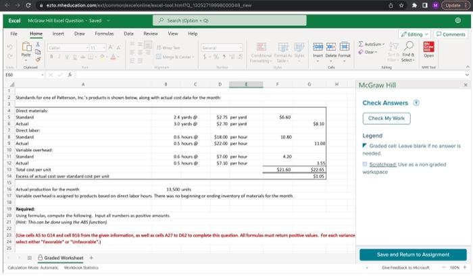
Task: Open the fill color swatch
Action: click(x=102, y=57)
